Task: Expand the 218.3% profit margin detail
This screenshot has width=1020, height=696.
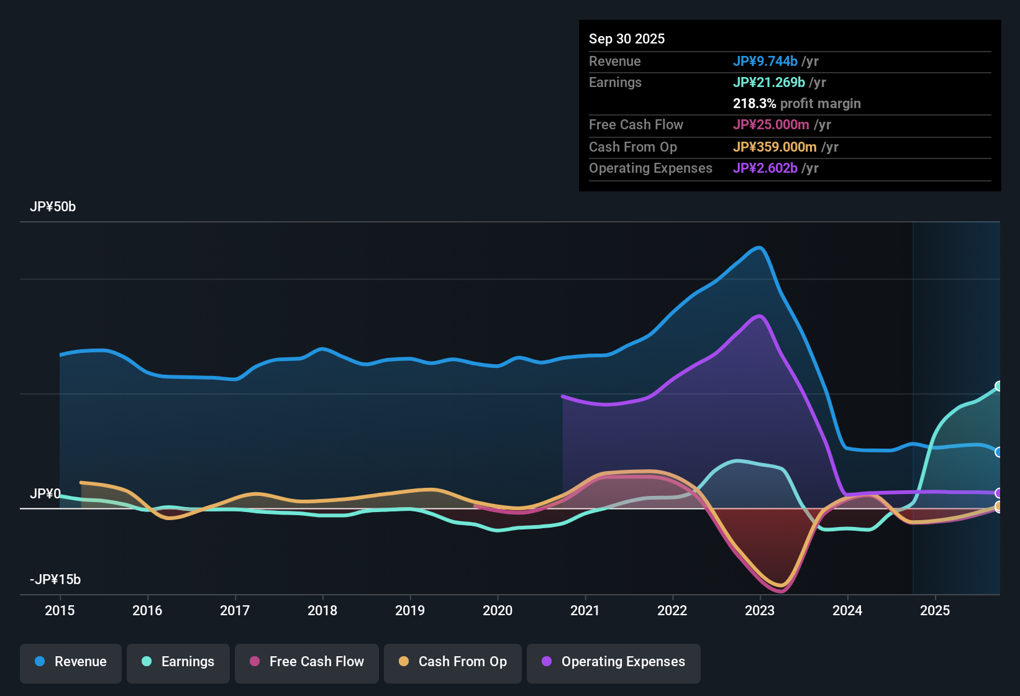Action: 797,103
